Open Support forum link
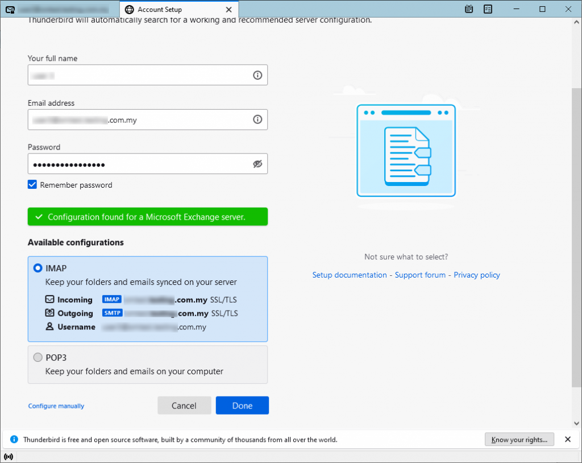 pos(420,275)
